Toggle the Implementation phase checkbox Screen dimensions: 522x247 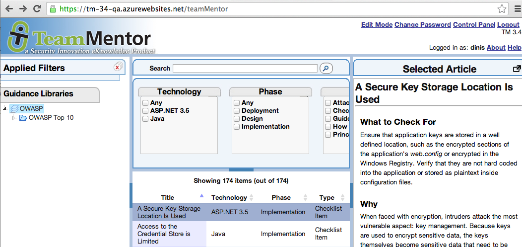tap(237, 127)
